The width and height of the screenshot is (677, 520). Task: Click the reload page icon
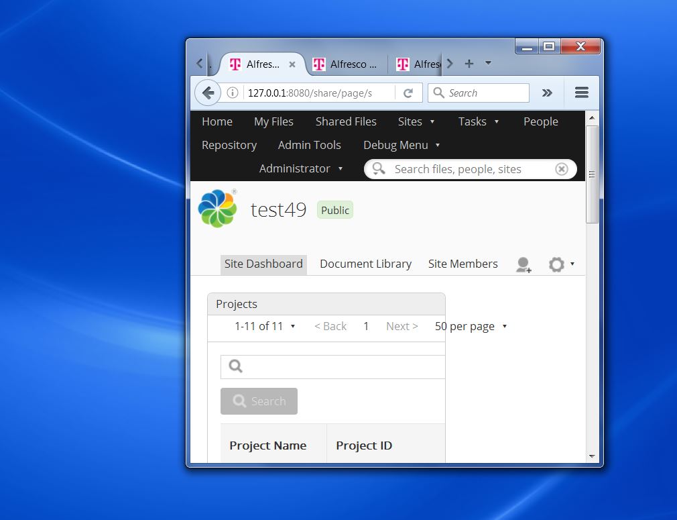pyautogui.click(x=408, y=93)
